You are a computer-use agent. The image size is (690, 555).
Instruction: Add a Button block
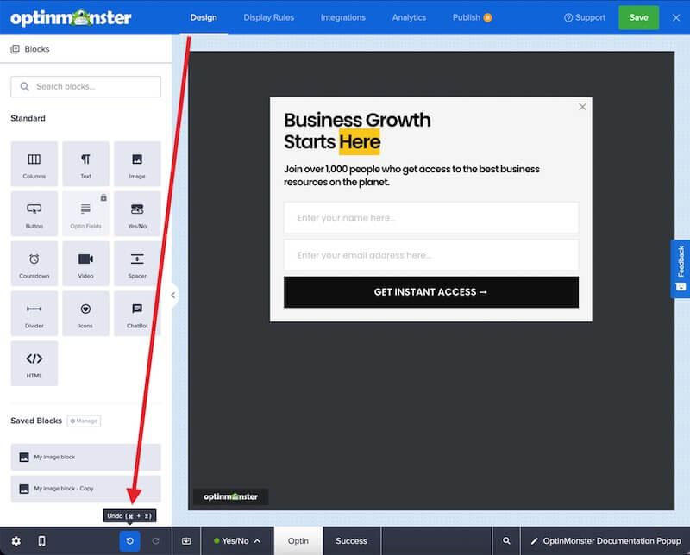[34, 214]
